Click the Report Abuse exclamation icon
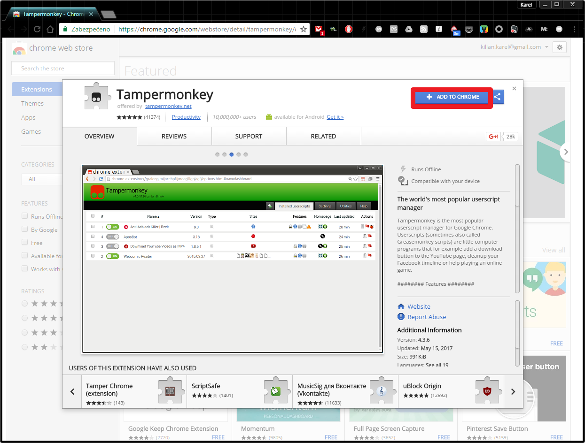Screen dimensions: 585x443 click(401, 317)
